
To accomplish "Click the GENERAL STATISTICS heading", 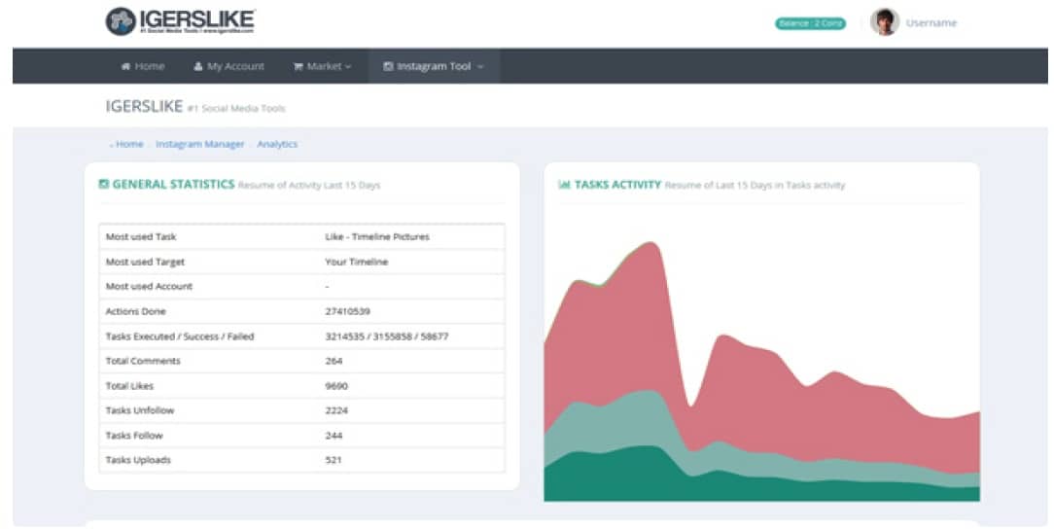I will click(173, 185).
